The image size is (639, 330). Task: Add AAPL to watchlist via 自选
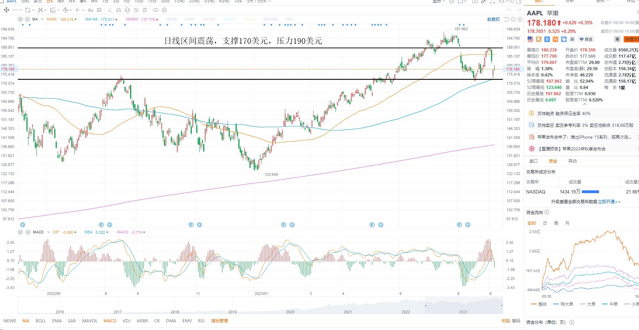[x=586, y=39]
